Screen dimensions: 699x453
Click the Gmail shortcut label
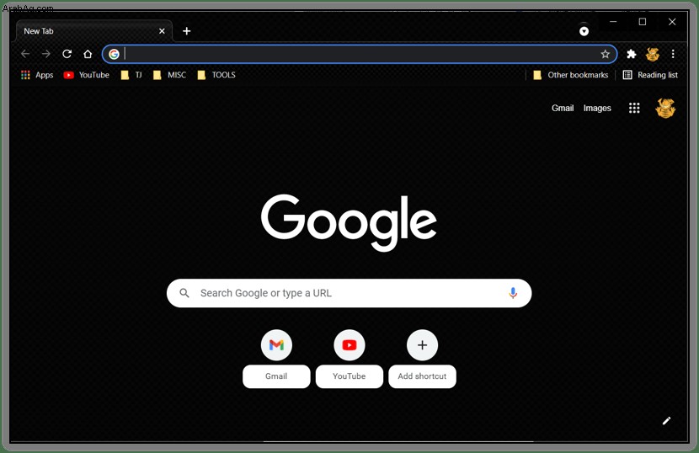(x=276, y=376)
